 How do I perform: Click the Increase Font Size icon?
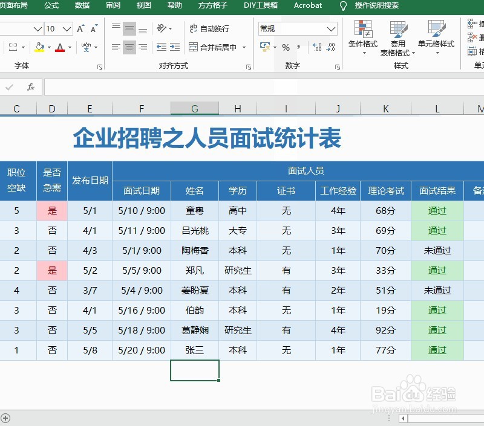(x=80, y=28)
